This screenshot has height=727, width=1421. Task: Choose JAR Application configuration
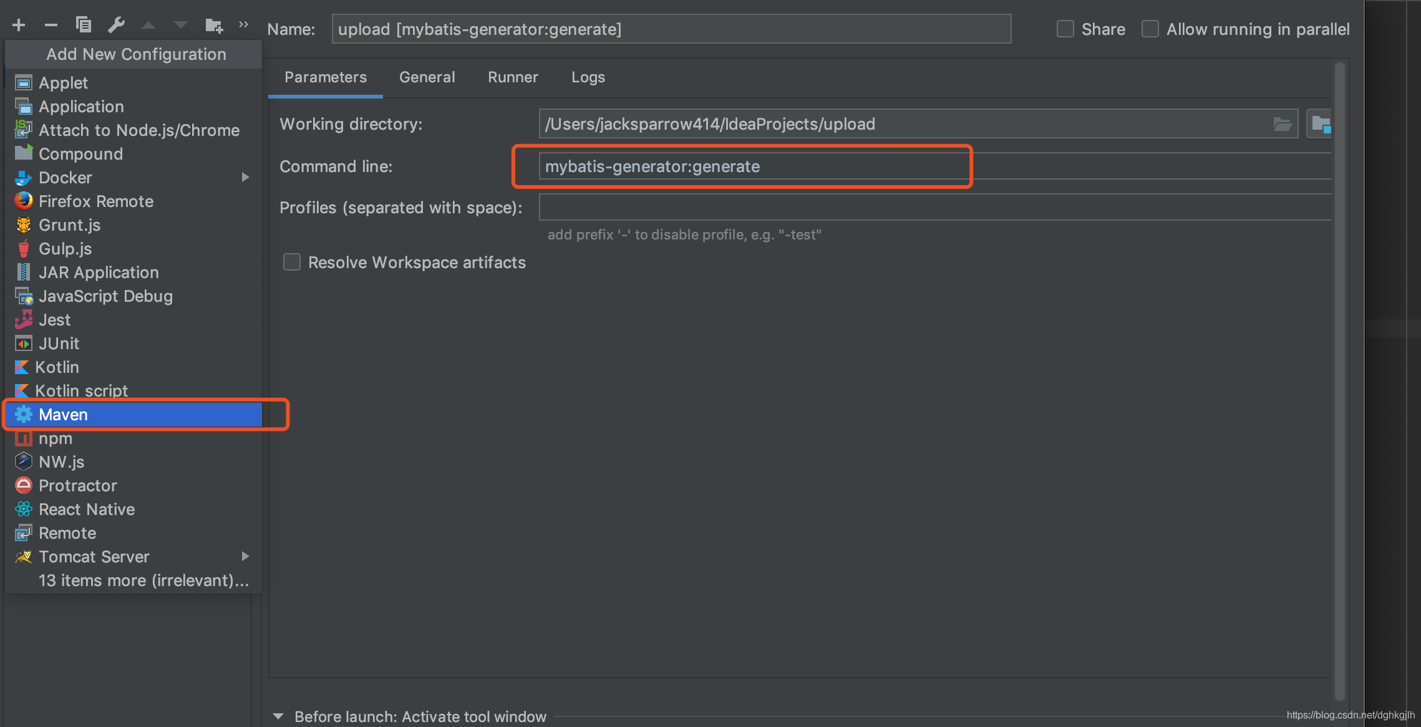pos(132,272)
